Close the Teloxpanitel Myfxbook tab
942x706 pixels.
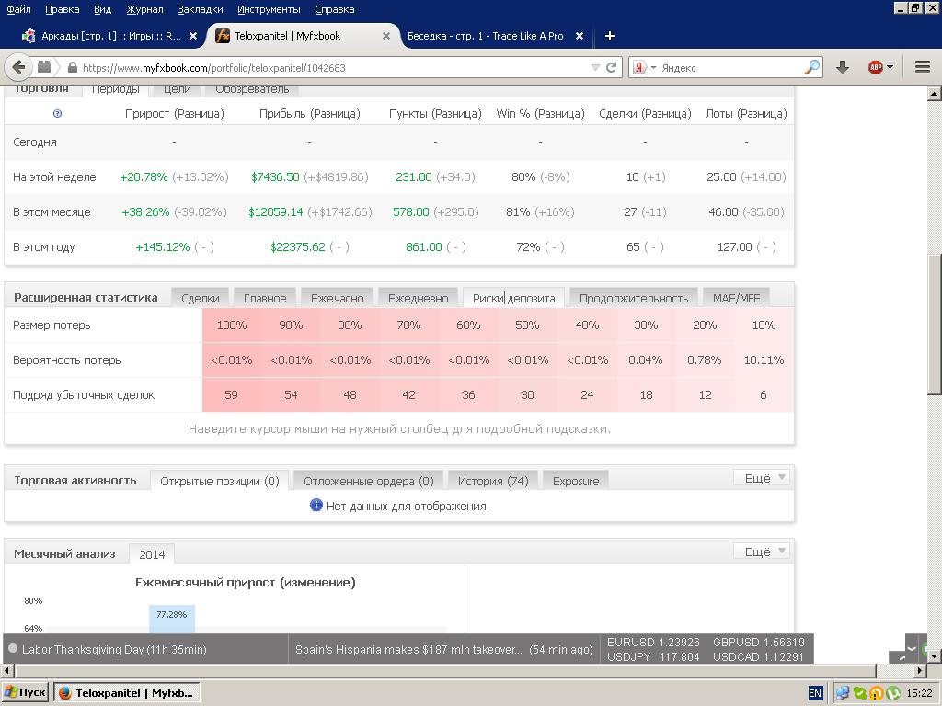coord(386,36)
